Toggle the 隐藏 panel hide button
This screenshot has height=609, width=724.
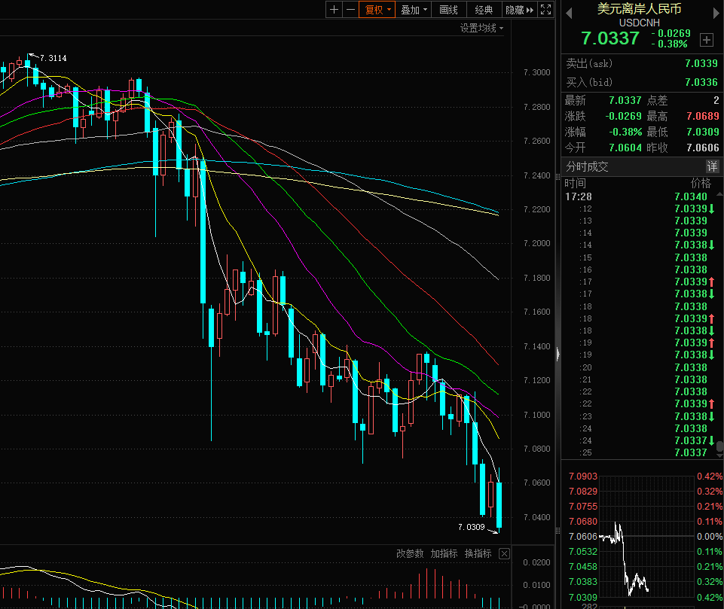pos(519,10)
